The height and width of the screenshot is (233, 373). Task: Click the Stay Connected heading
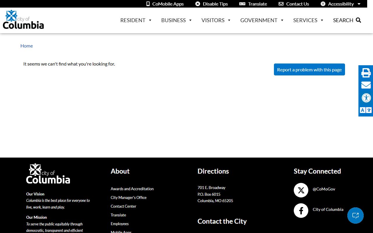317,171
